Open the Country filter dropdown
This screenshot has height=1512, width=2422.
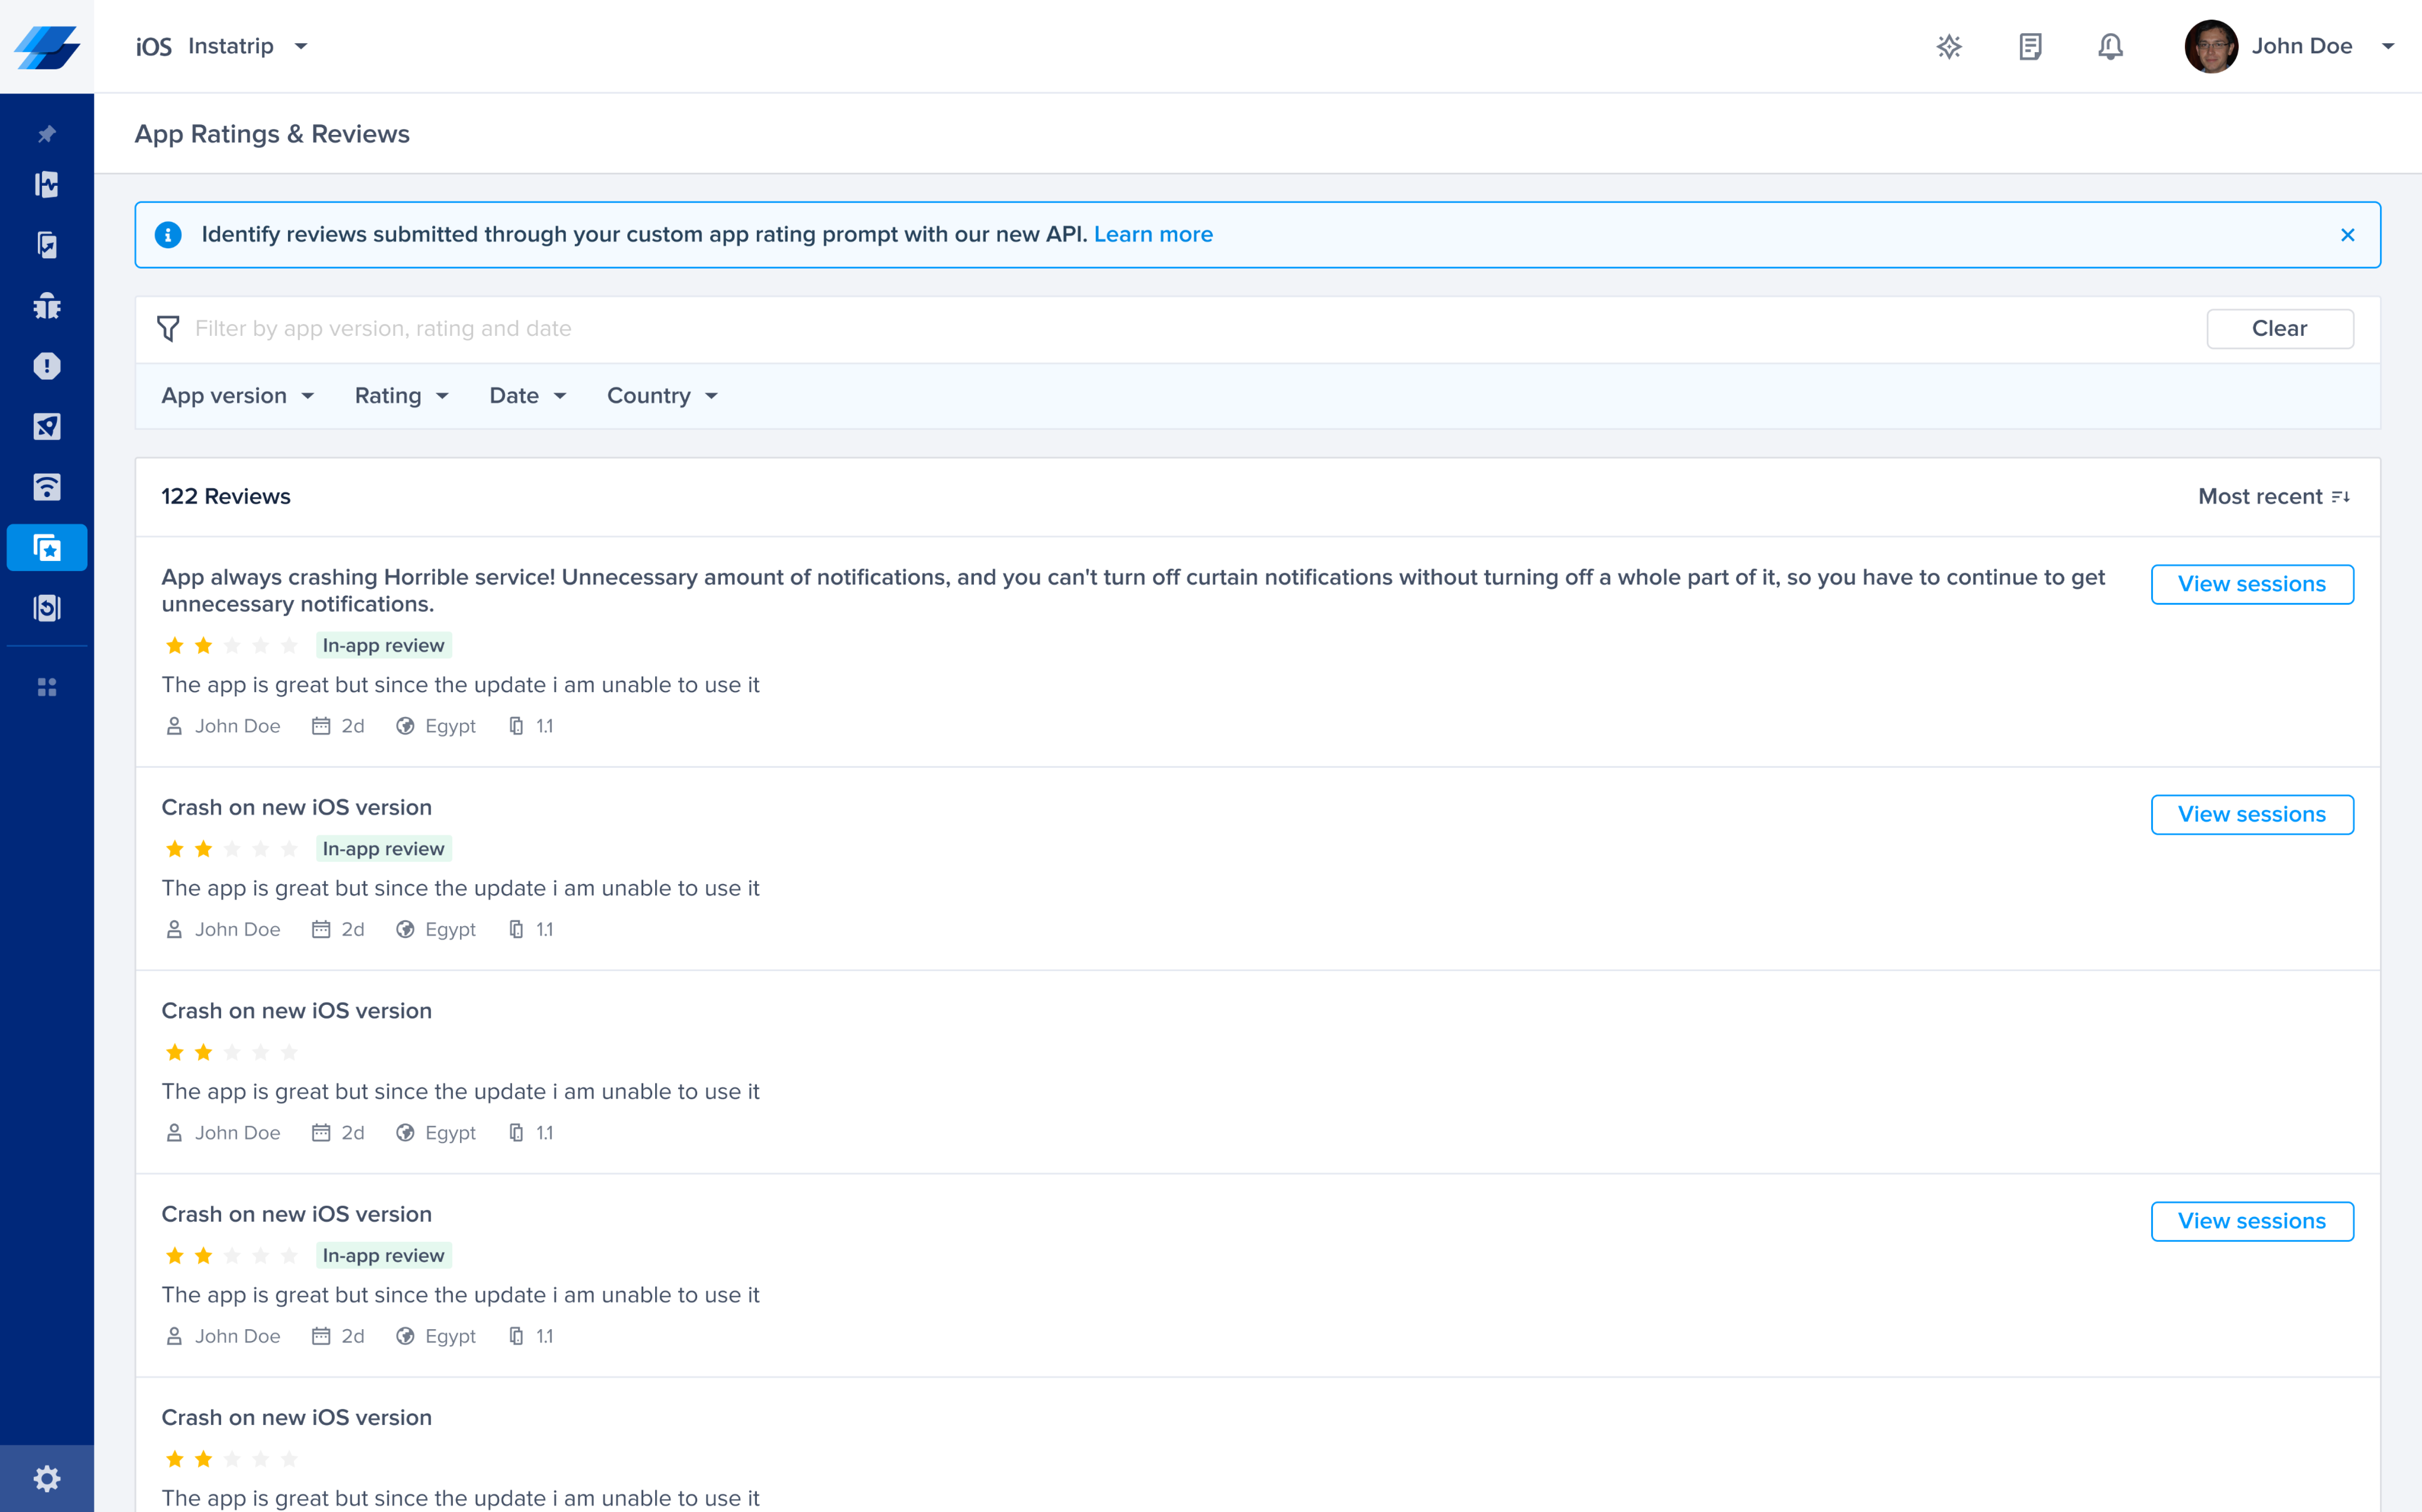click(x=662, y=396)
